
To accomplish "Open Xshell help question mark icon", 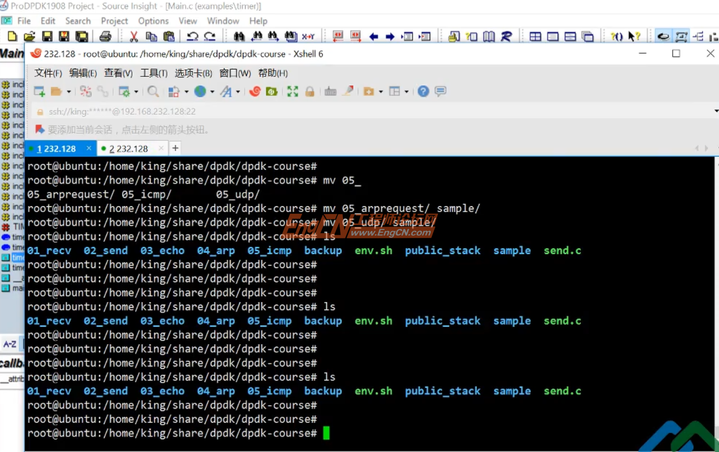I will click(x=423, y=92).
